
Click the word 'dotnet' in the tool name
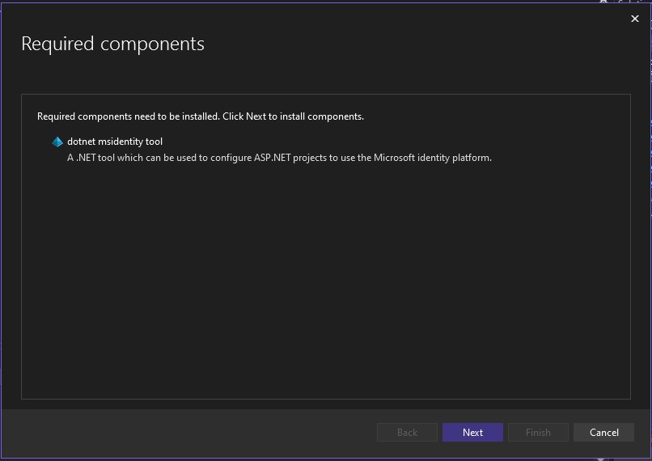coord(81,142)
